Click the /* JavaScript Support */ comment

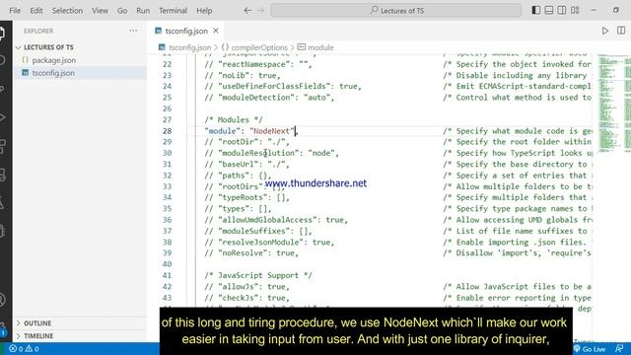point(258,275)
